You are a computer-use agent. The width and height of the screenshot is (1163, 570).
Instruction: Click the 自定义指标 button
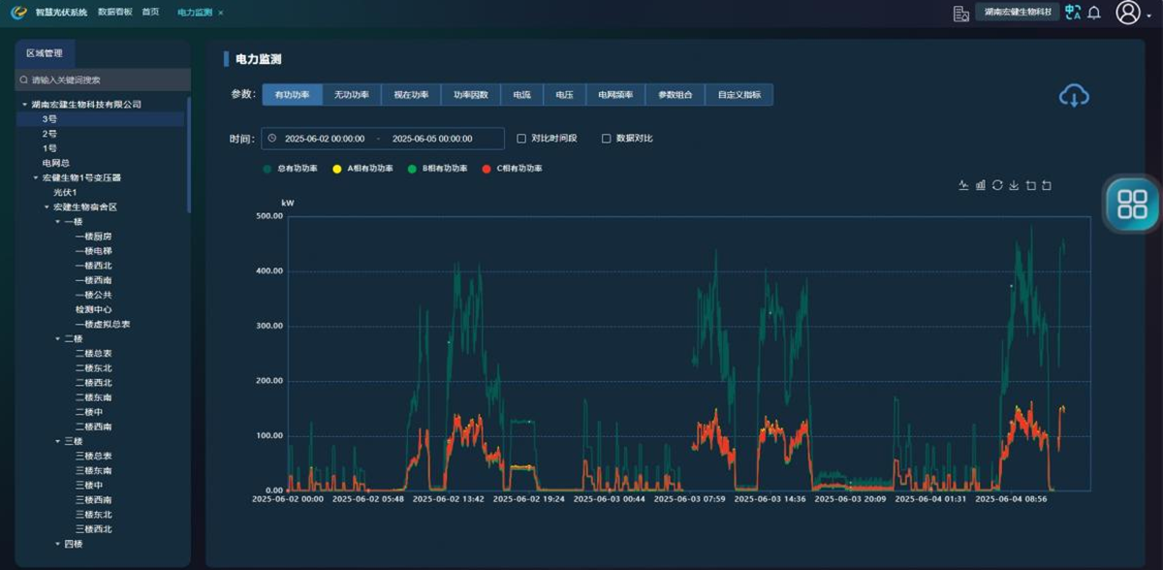pyautogui.click(x=739, y=95)
